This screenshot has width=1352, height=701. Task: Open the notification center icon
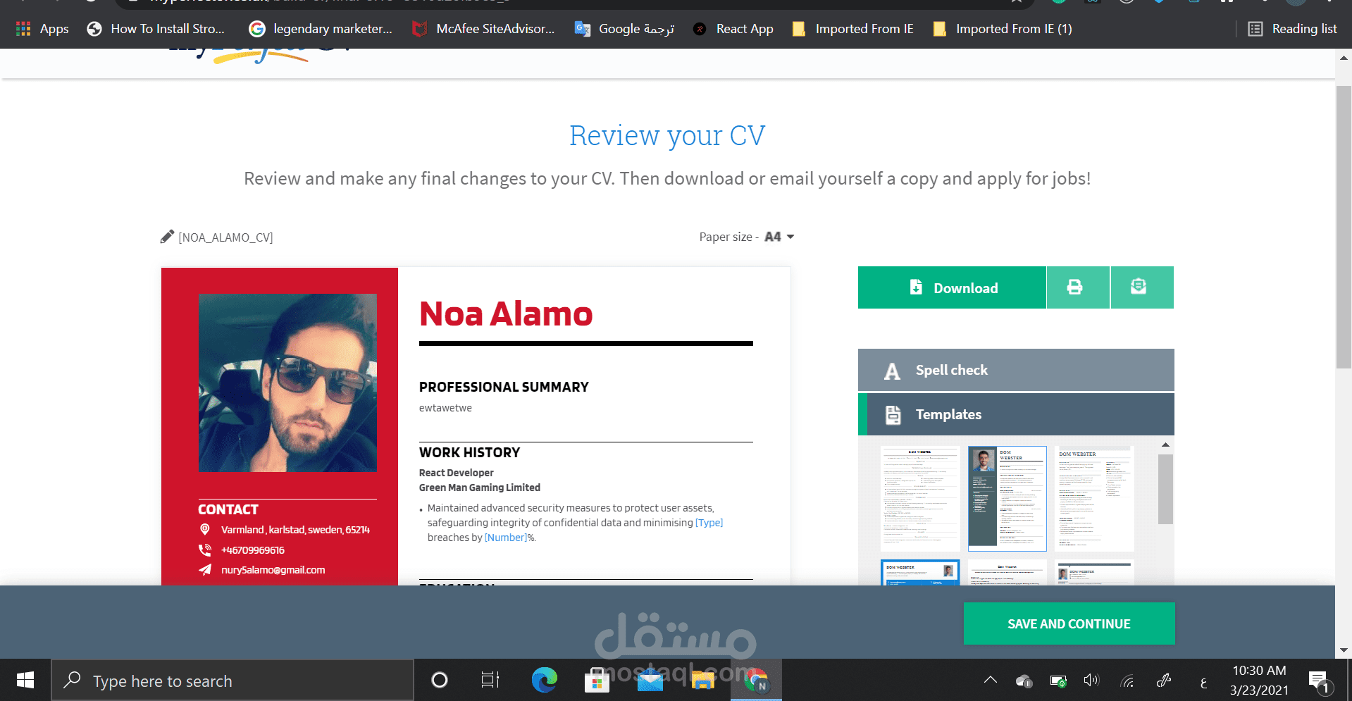(x=1320, y=681)
